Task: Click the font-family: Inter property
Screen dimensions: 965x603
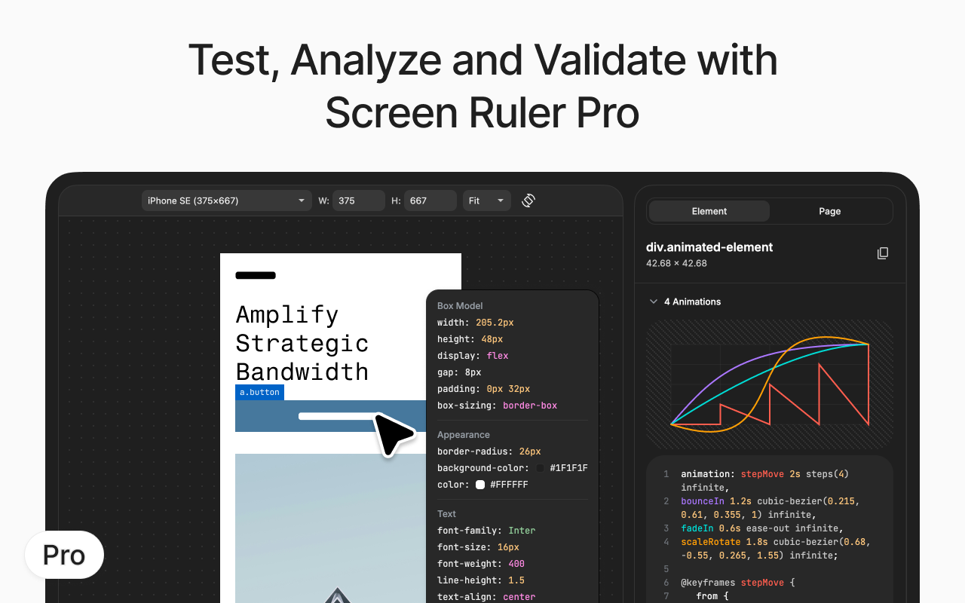Action: click(486, 531)
